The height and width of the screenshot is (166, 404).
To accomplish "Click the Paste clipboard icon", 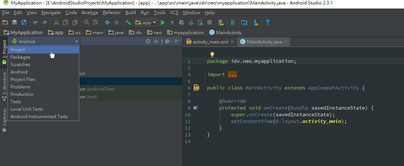I will [75, 23].
